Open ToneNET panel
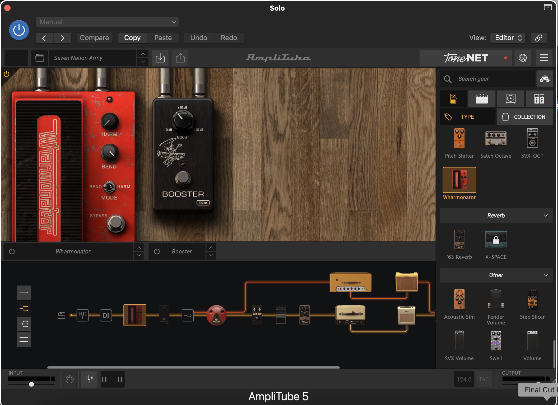Image resolution: width=558 pixels, height=405 pixels. pyautogui.click(x=466, y=58)
